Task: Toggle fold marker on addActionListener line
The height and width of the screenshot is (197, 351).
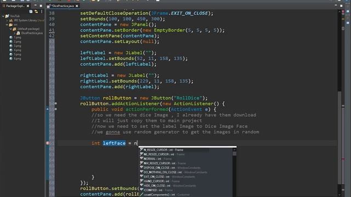Action: click(56, 103)
